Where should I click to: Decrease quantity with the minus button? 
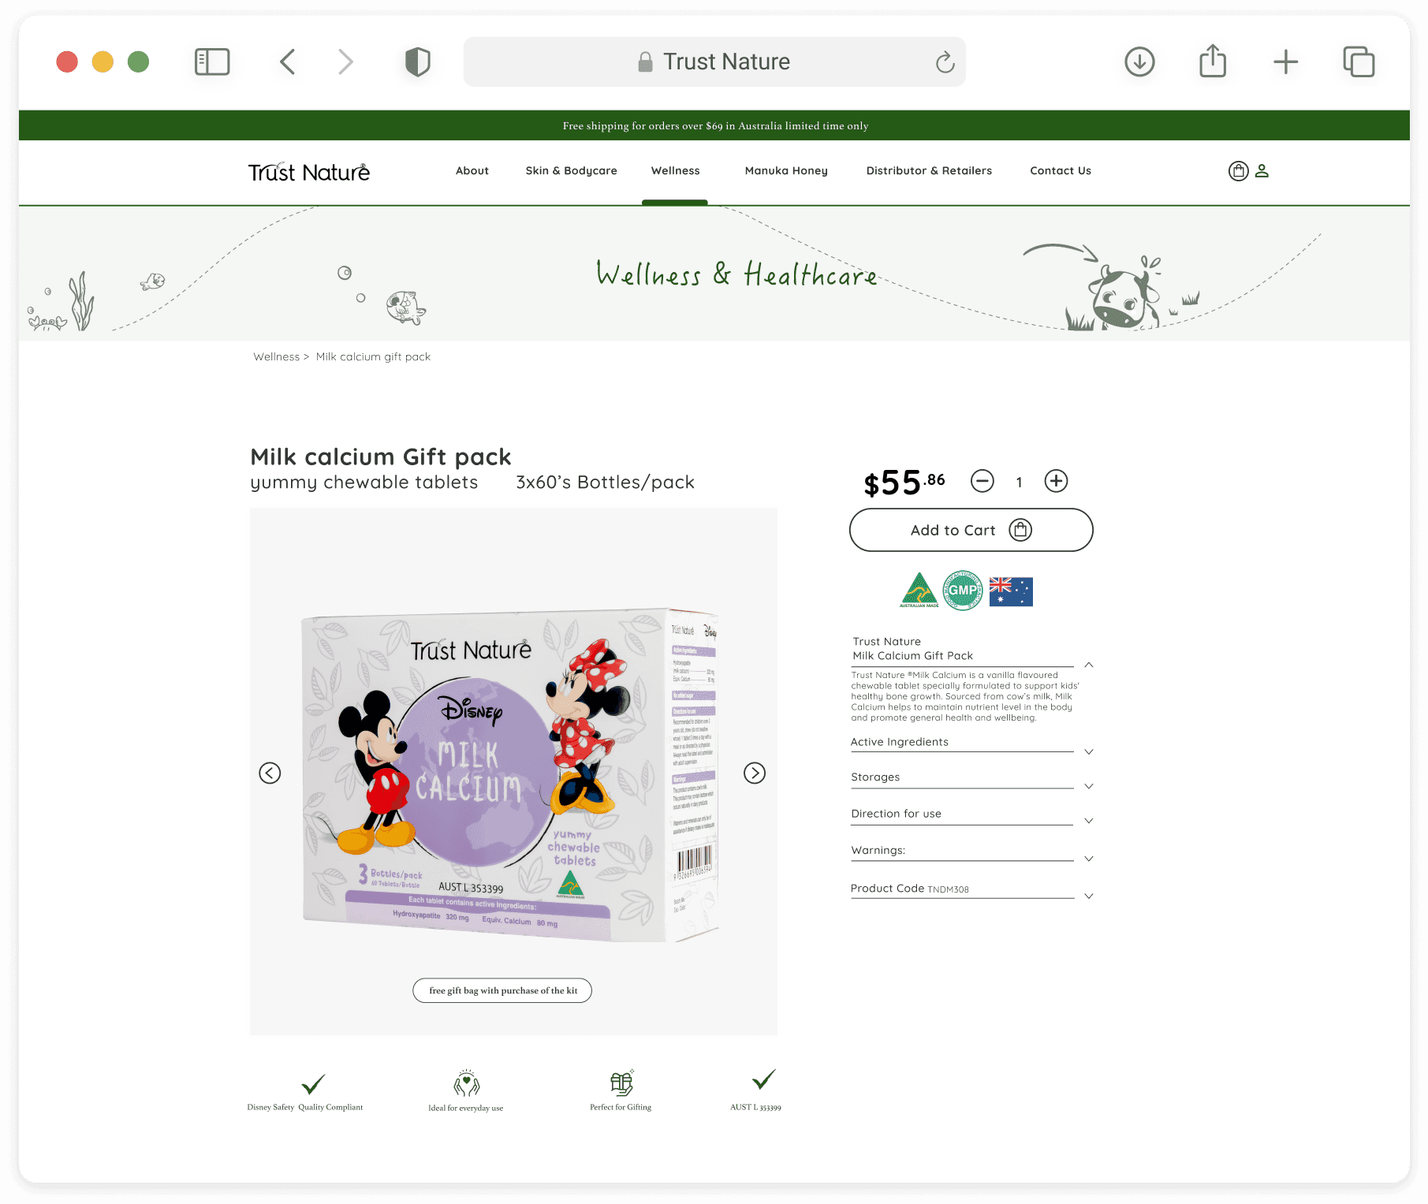tap(982, 481)
